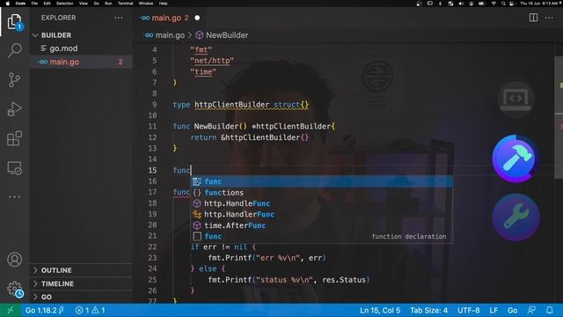Change LF end of line sequence
The height and width of the screenshot is (317, 563).
[x=494, y=310]
